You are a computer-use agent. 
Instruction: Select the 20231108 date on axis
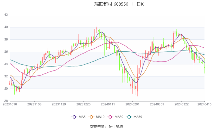click(x=34, y=104)
